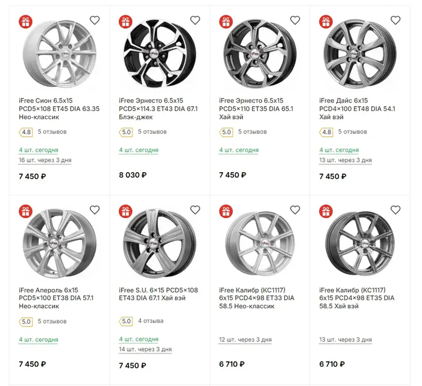Click gift icon on Эрнесто Хай вэй card

[225, 22]
